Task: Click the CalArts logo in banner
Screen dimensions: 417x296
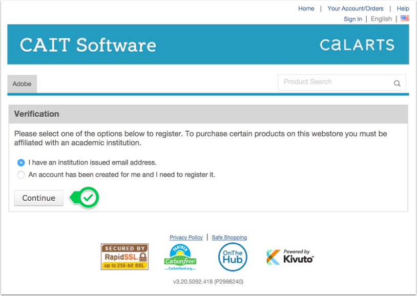Action: [357, 45]
